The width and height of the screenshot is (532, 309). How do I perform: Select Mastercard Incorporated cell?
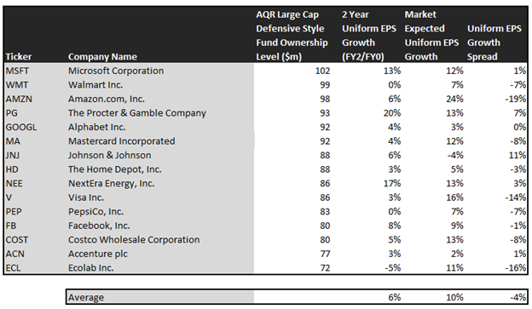coord(121,141)
